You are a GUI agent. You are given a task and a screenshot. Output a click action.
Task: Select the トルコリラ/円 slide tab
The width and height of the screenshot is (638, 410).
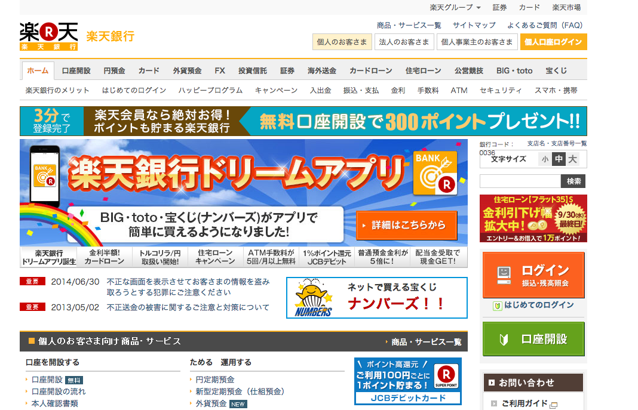[160, 257]
